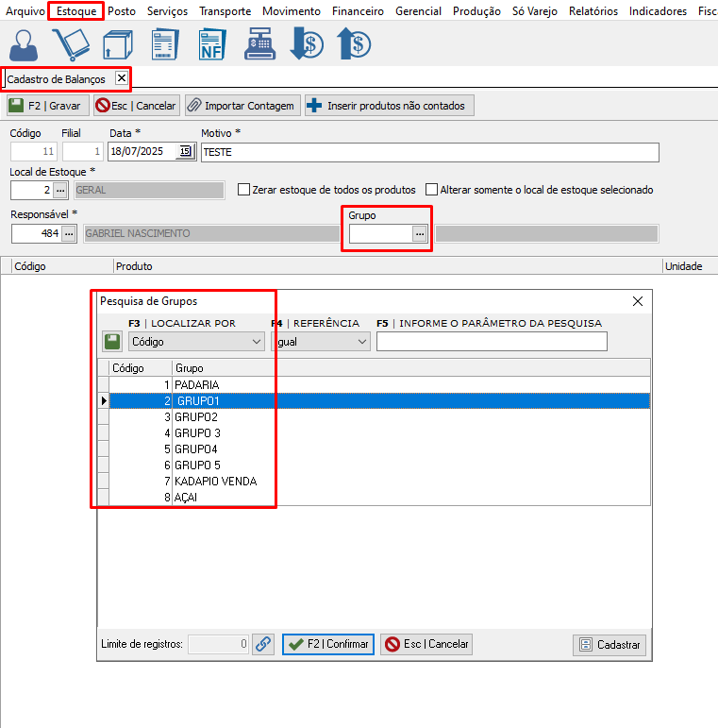The width and height of the screenshot is (718, 728).
Task: Click the search parameter input field
Action: coord(492,342)
